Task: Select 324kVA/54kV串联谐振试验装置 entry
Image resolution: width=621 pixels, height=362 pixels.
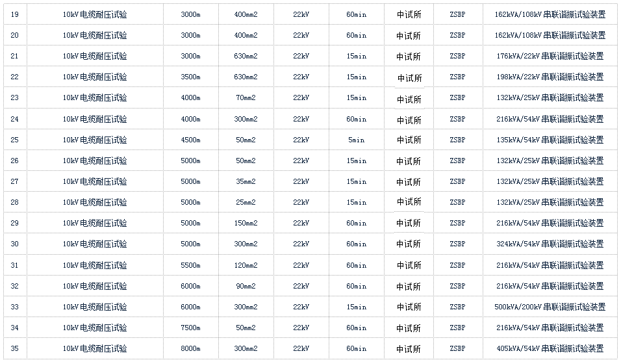Action: click(550, 244)
